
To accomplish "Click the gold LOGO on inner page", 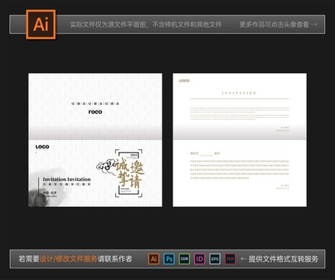I will click(184, 81).
